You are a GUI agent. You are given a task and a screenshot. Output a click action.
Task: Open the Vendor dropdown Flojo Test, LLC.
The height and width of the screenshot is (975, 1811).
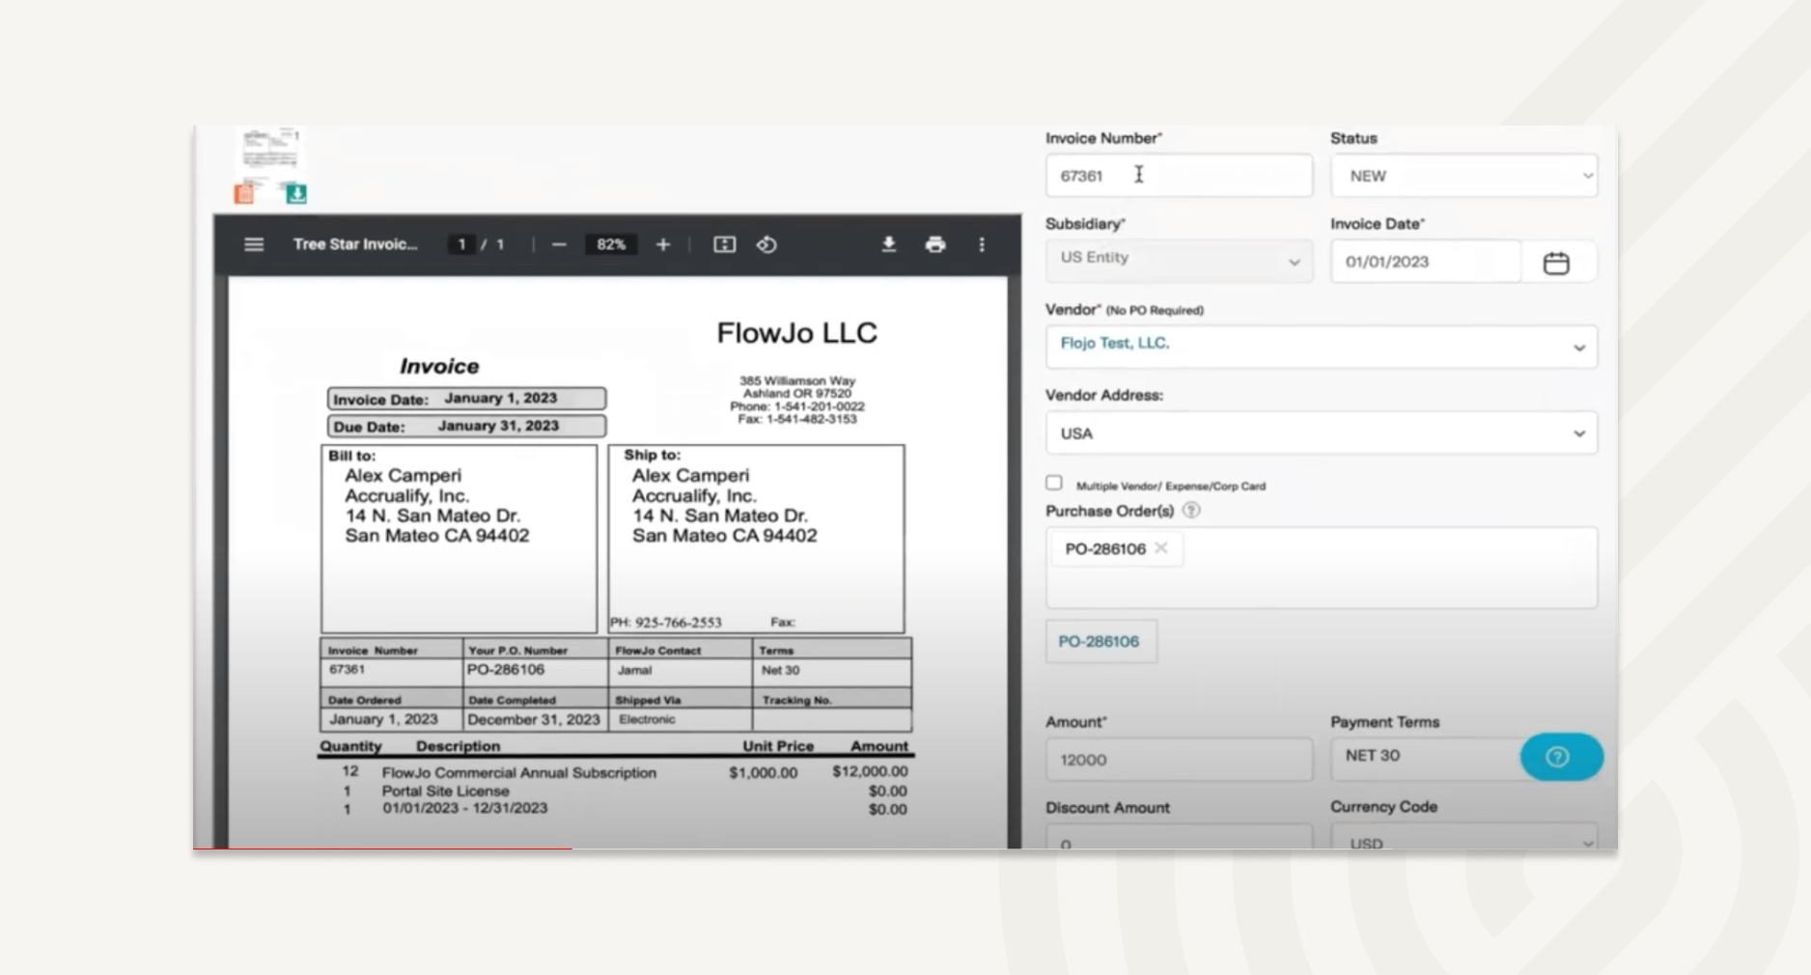pyautogui.click(x=1321, y=347)
